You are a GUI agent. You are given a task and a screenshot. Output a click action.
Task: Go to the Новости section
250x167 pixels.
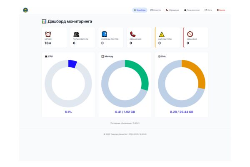click(x=155, y=10)
